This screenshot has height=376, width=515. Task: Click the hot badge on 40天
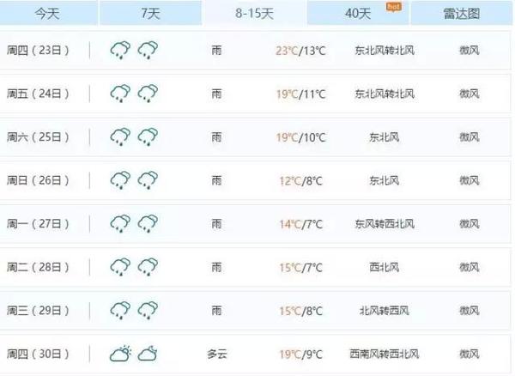[x=393, y=7]
